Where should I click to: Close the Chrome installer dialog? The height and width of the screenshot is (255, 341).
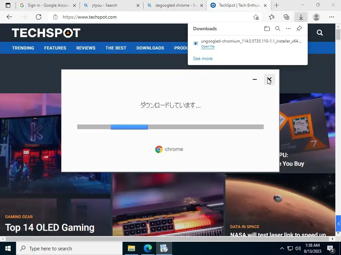[269, 79]
